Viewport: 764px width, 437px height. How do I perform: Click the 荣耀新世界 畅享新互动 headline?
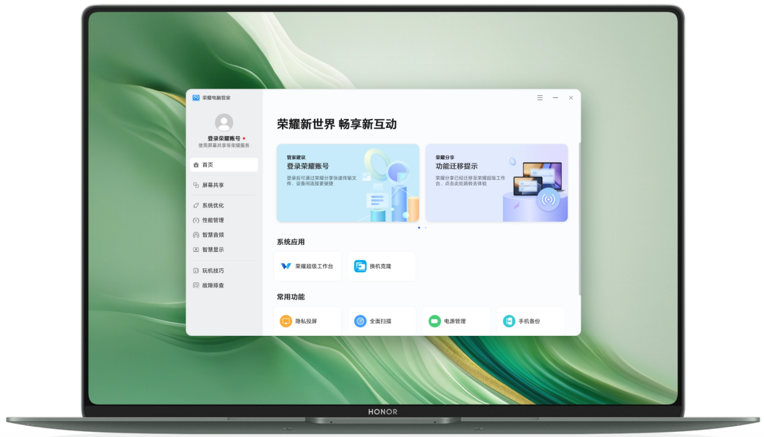[337, 124]
